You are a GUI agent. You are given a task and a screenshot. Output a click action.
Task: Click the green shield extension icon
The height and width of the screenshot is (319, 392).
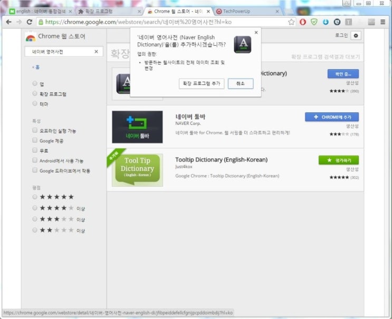point(314,22)
